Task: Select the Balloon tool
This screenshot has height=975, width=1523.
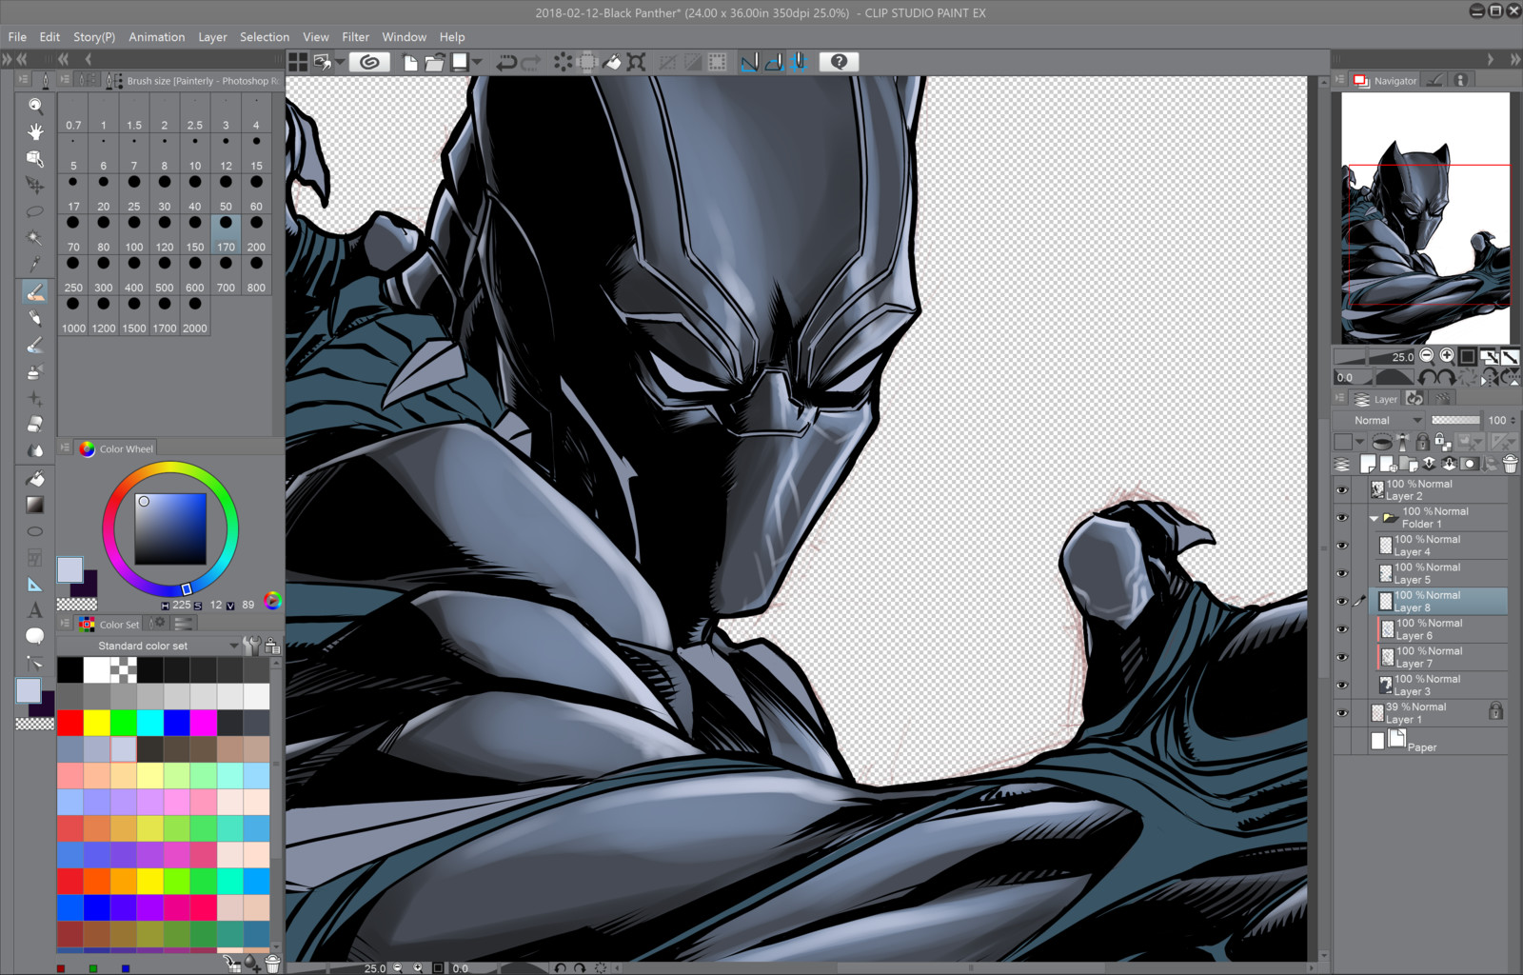Action: (x=35, y=636)
